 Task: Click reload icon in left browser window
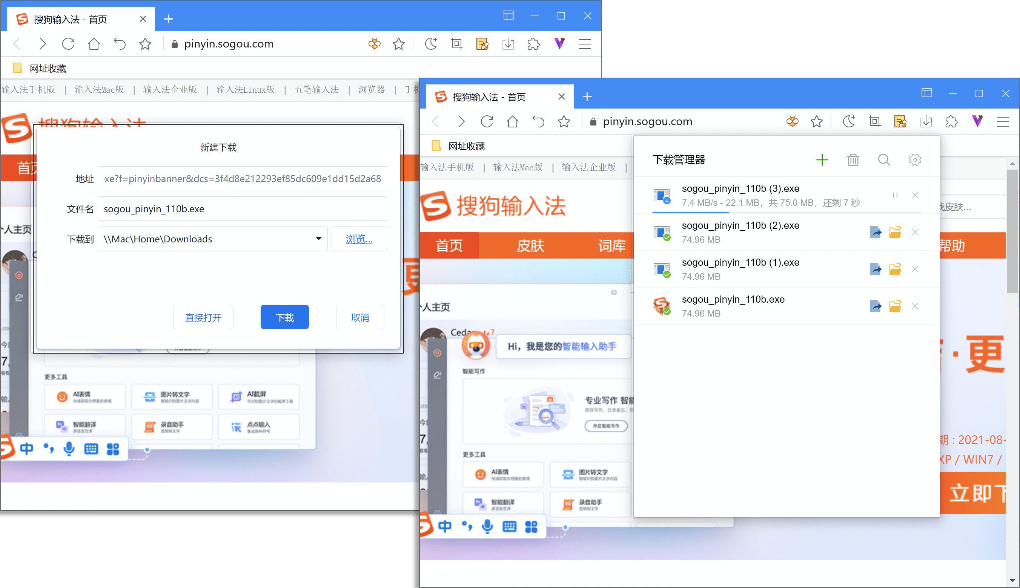[x=68, y=44]
